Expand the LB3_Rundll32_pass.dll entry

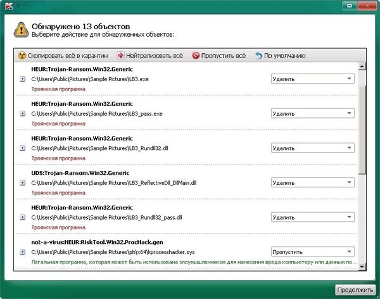(x=23, y=217)
